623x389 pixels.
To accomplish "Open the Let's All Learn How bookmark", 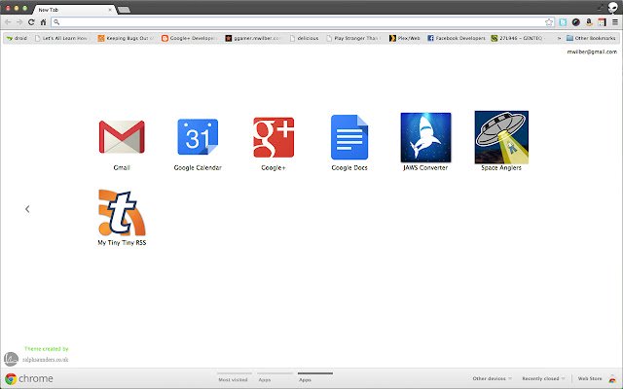I will [x=61, y=38].
